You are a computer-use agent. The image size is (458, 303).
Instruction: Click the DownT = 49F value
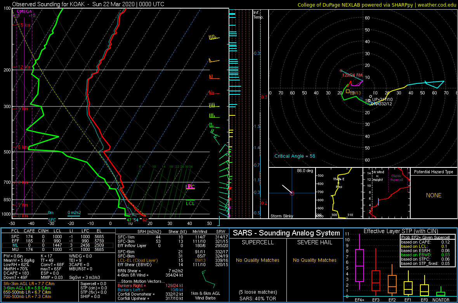[x=15, y=277]
